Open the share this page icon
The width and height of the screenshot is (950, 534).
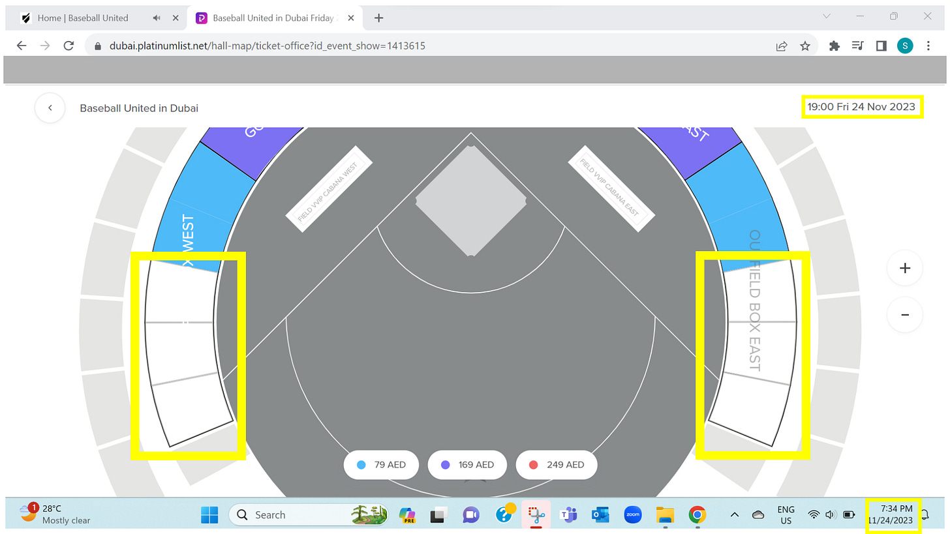coord(781,46)
